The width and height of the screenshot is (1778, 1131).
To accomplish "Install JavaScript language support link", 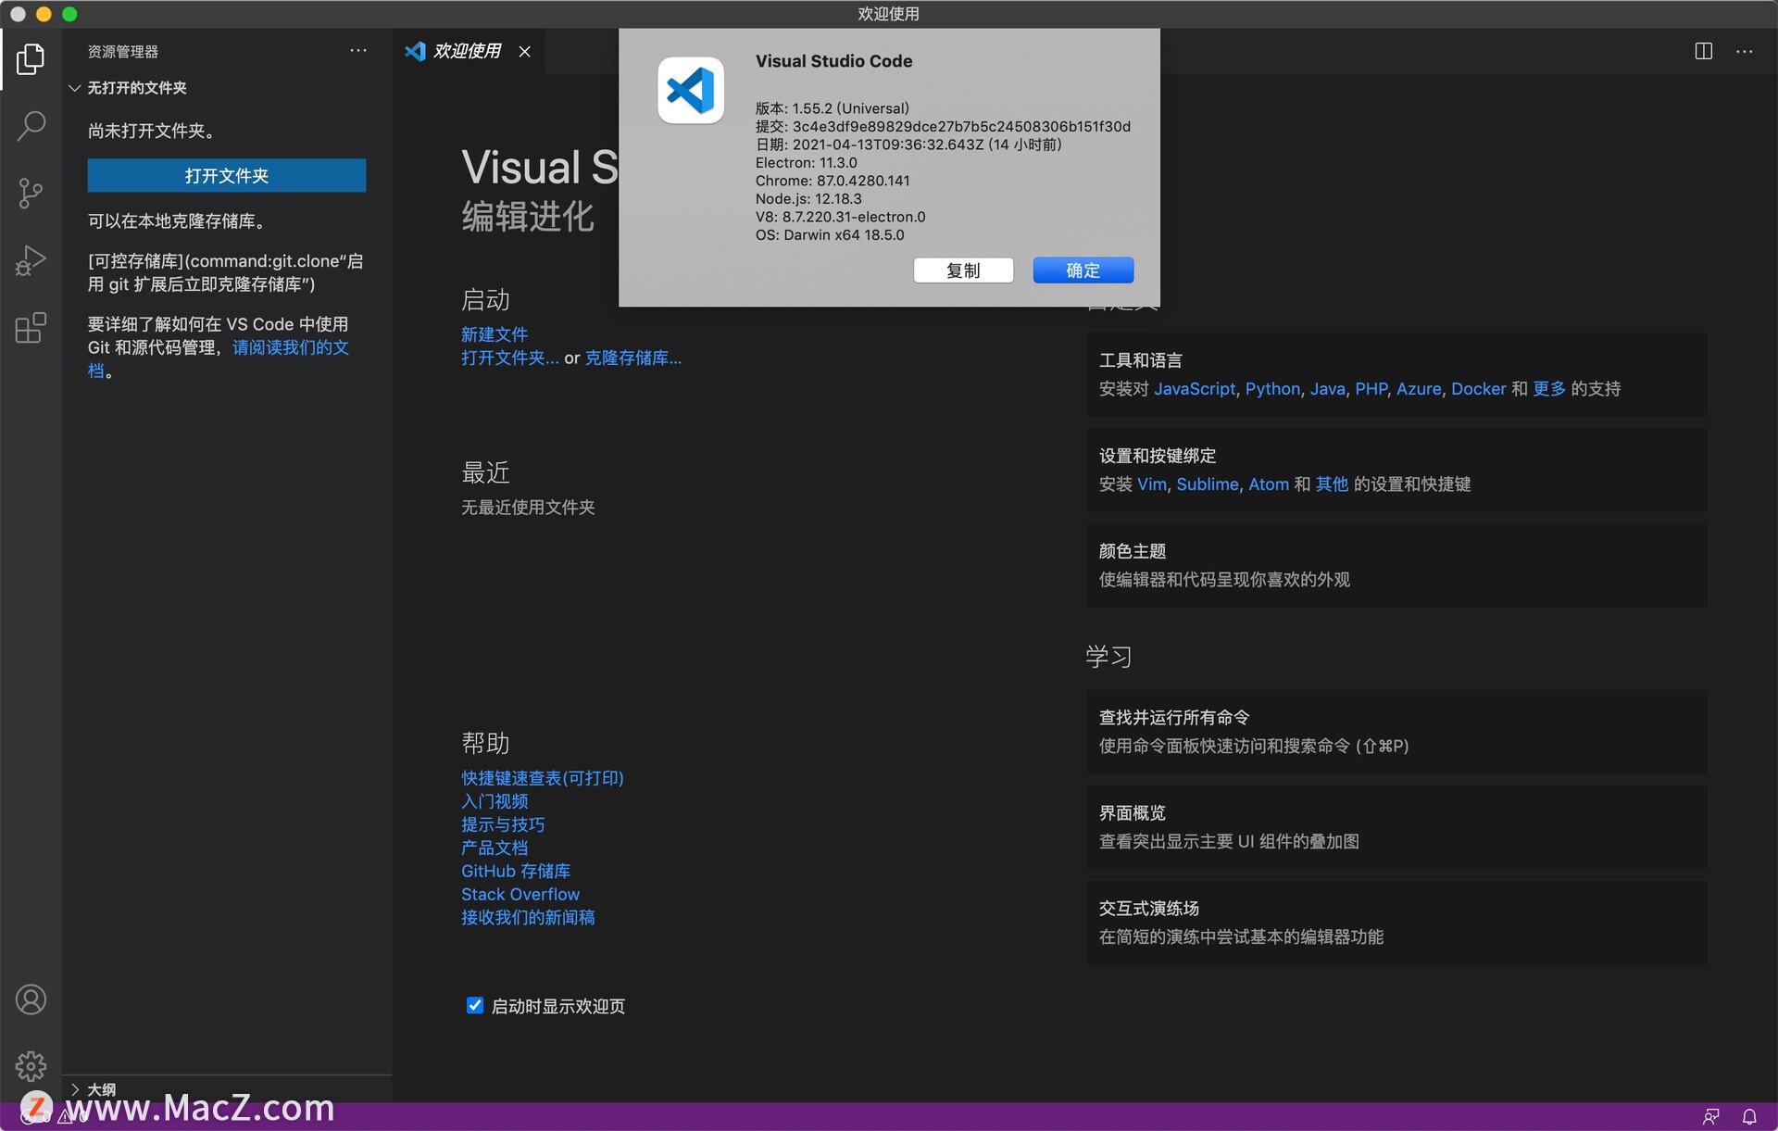I will 1195,389.
